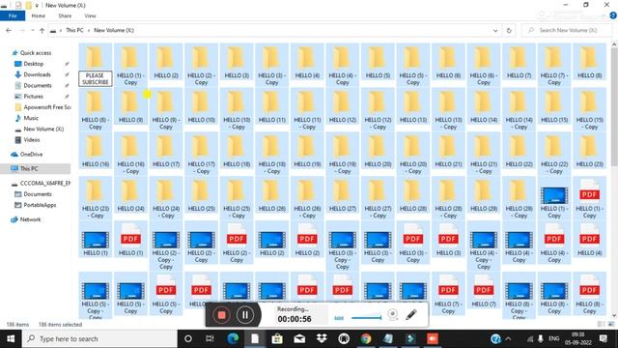This screenshot has height=348, width=618.
Task: Switch to the Home ribbon tab
Action: (x=39, y=15)
